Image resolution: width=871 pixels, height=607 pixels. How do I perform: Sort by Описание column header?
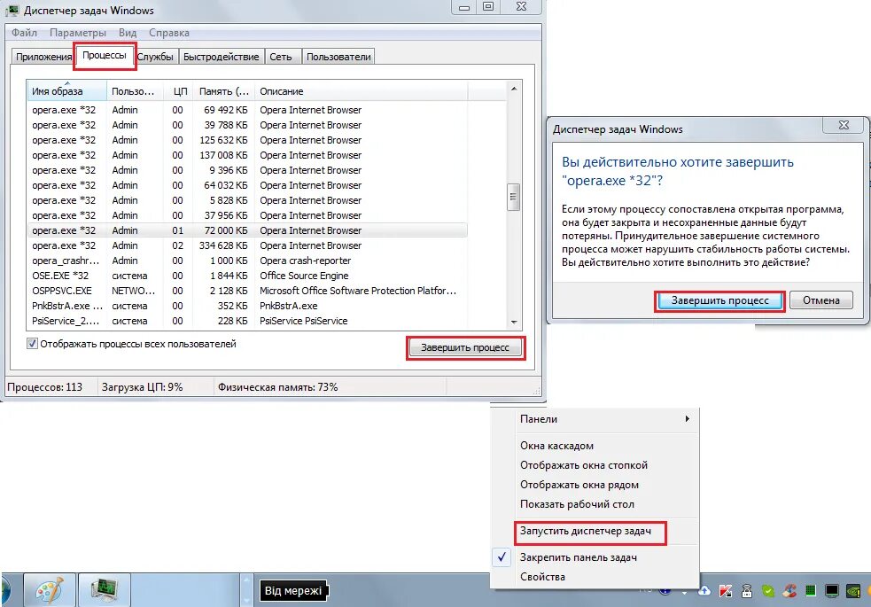pos(361,91)
